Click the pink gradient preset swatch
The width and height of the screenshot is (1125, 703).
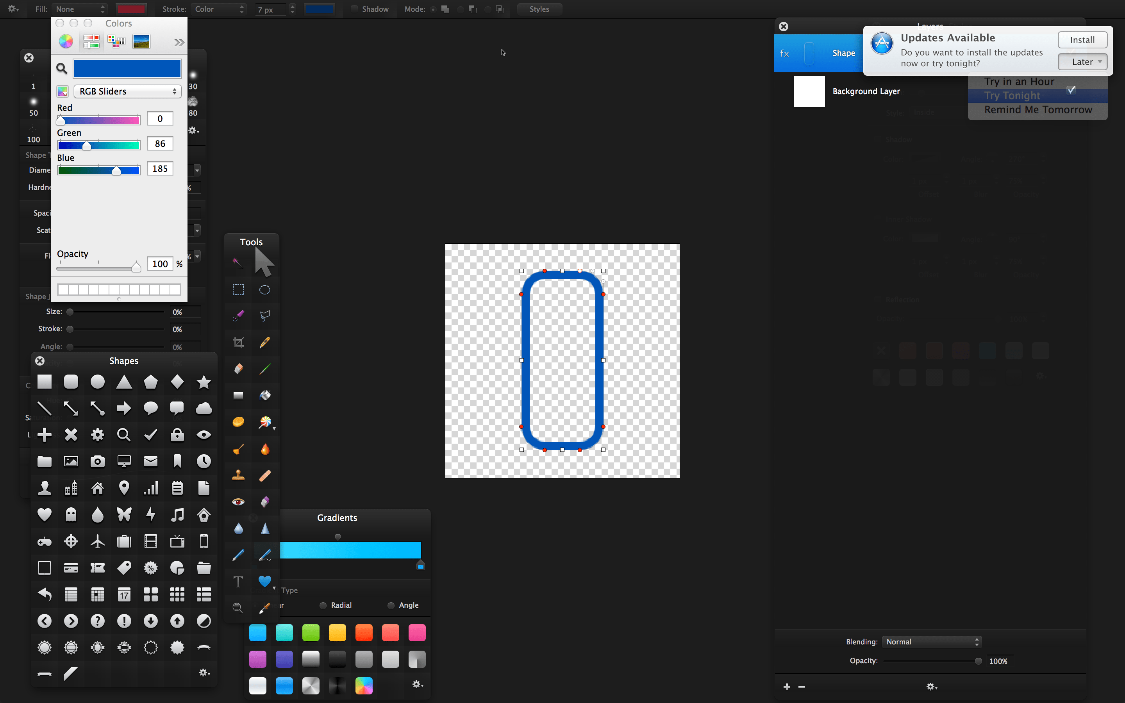point(416,632)
